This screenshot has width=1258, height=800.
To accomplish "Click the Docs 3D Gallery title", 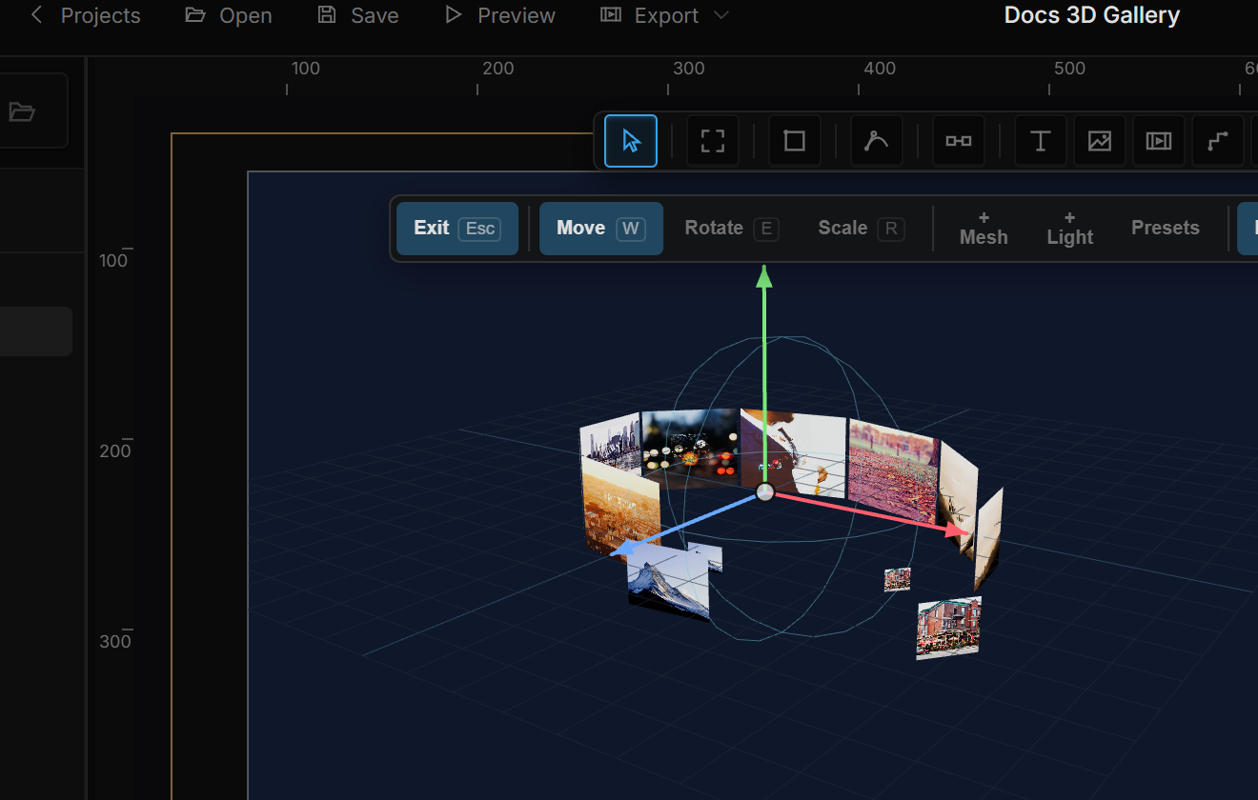I will click(x=1092, y=15).
